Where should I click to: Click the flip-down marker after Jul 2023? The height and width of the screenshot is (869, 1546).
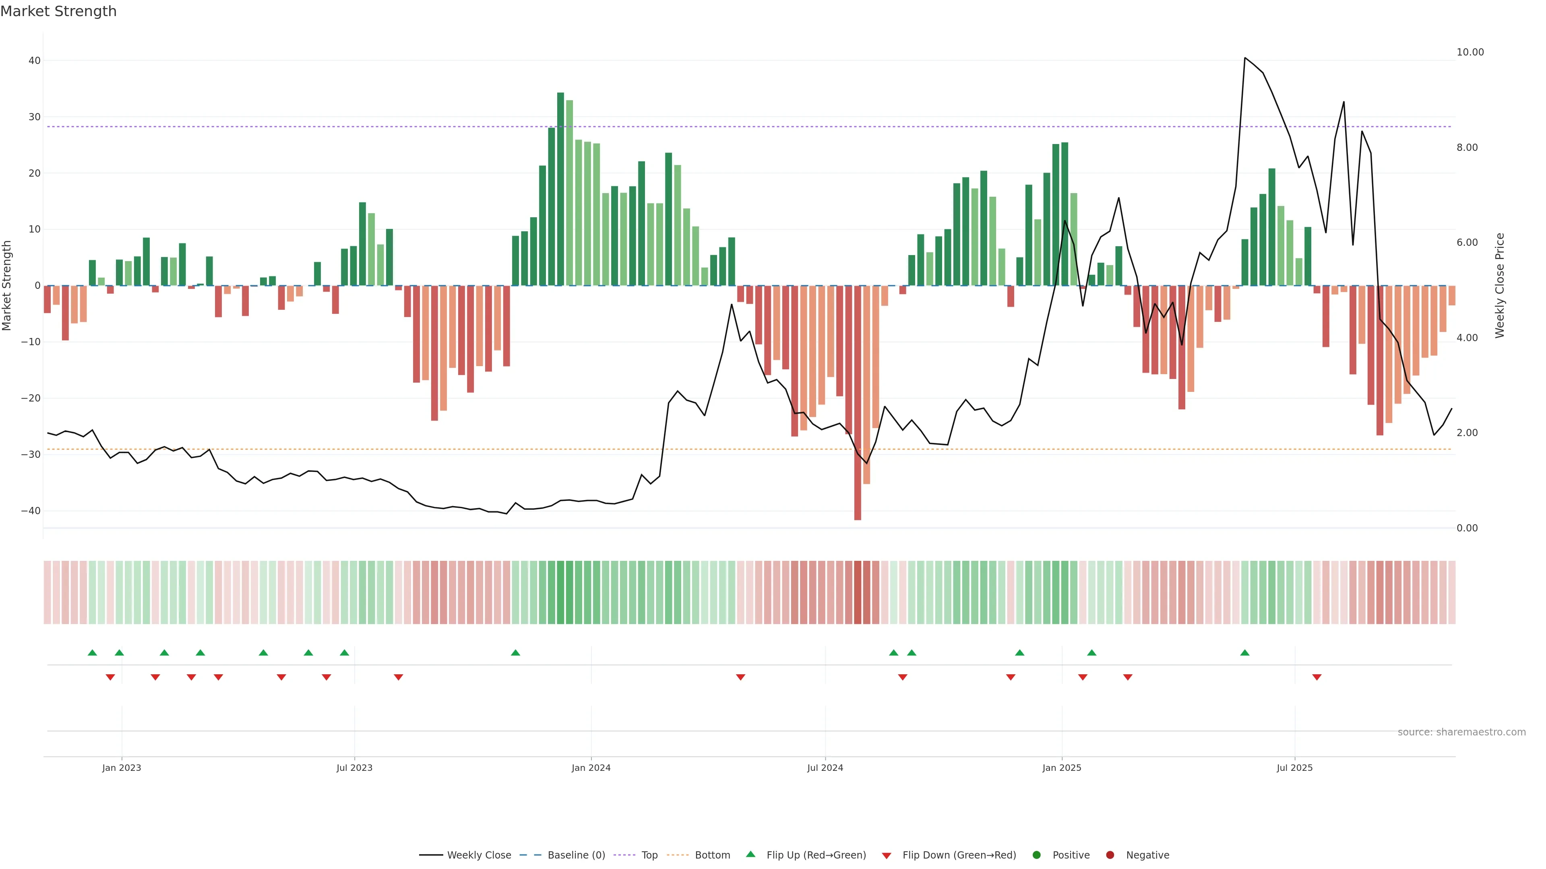[399, 677]
